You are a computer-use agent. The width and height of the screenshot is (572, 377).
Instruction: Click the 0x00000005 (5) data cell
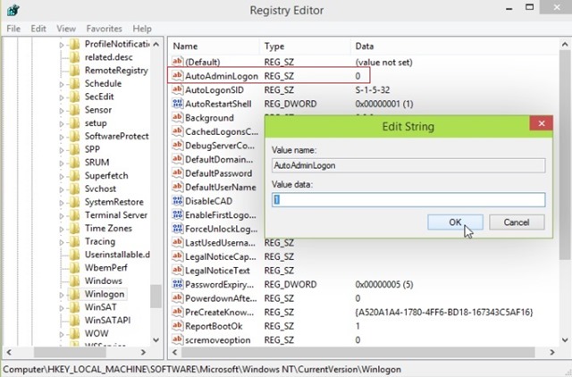click(383, 284)
